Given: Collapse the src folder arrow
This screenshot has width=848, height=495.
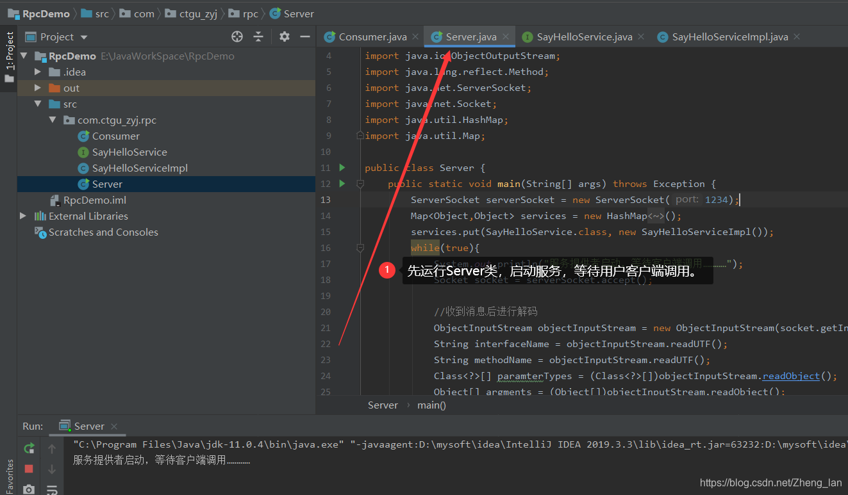Looking at the screenshot, I should coord(38,104).
